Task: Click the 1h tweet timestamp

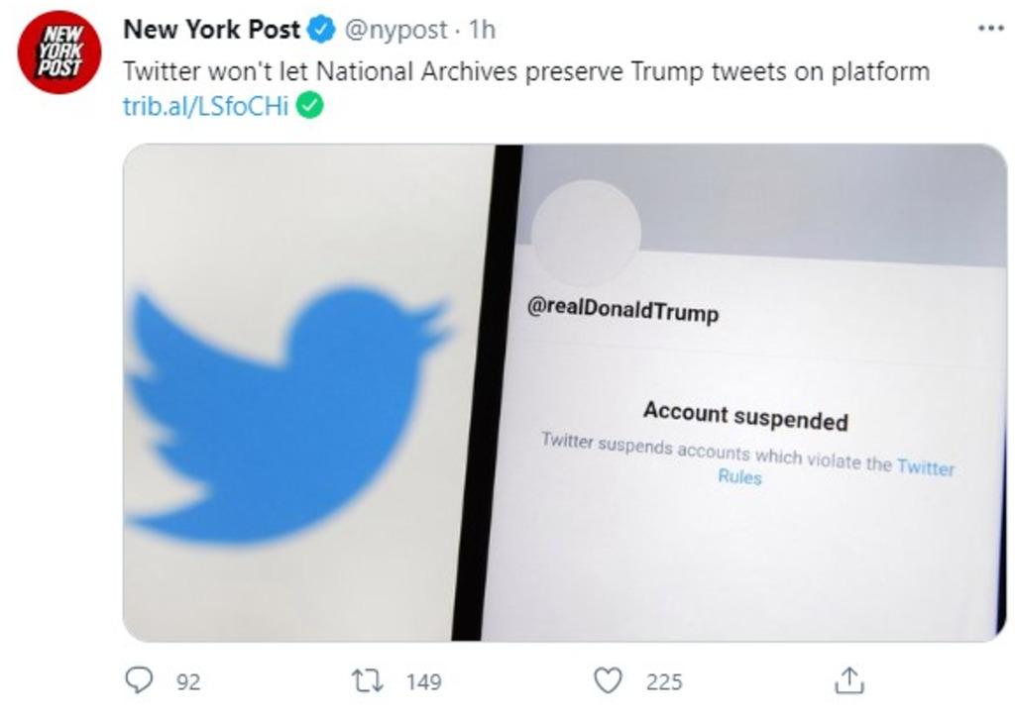Action: [x=481, y=31]
